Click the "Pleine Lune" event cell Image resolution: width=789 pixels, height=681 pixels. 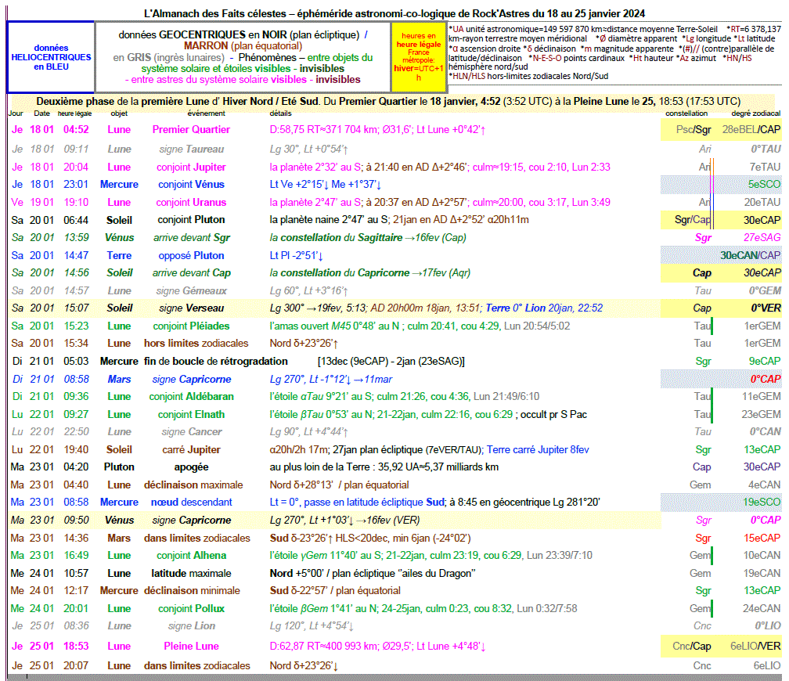[191, 647]
